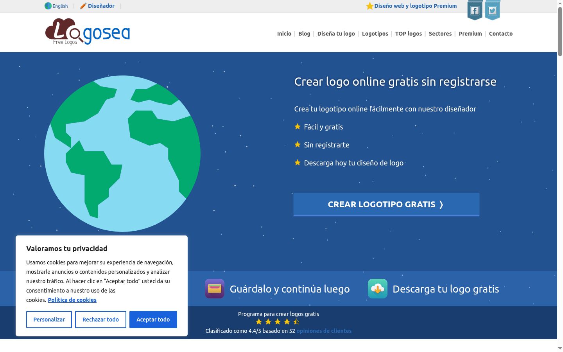Click the opiniones de clientes link
Image resolution: width=563 pixels, height=352 pixels.
point(324,331)
